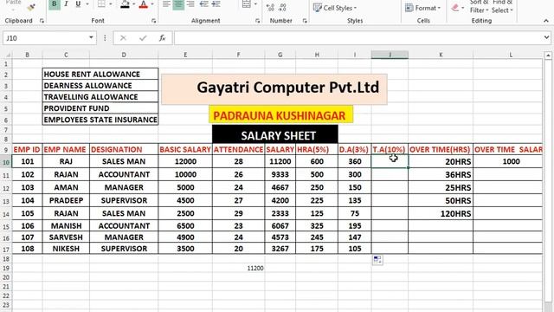Increase the cell indent

pyautogui.click(x=216, y=4)
